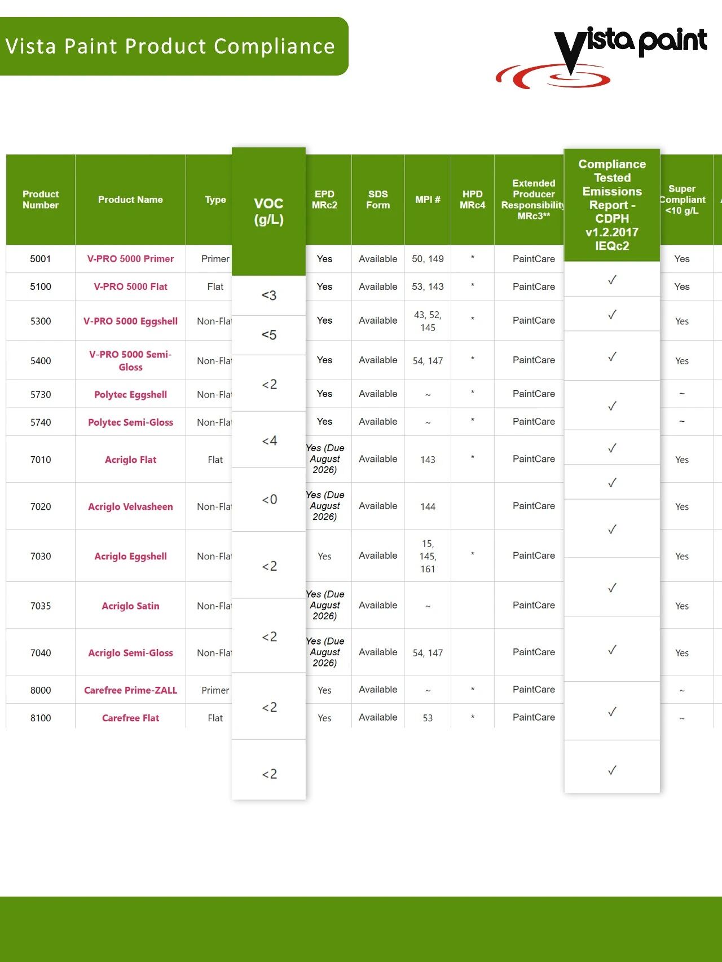Follow the Acriglo Flat product link

pyautogui.click(x=130, y=460)
